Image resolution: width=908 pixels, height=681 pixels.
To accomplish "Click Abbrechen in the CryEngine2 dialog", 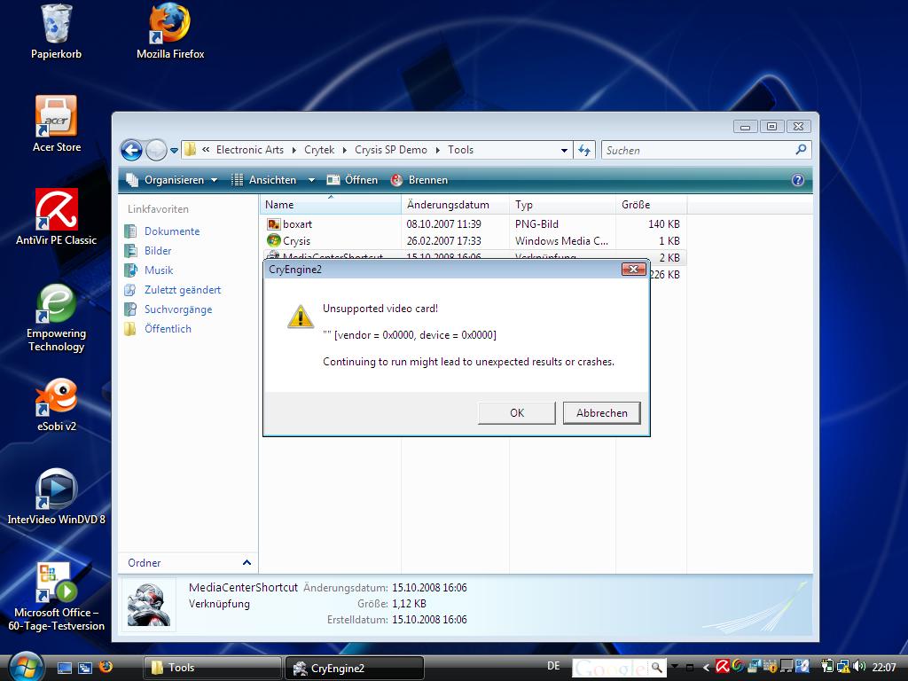I will 602,413.
